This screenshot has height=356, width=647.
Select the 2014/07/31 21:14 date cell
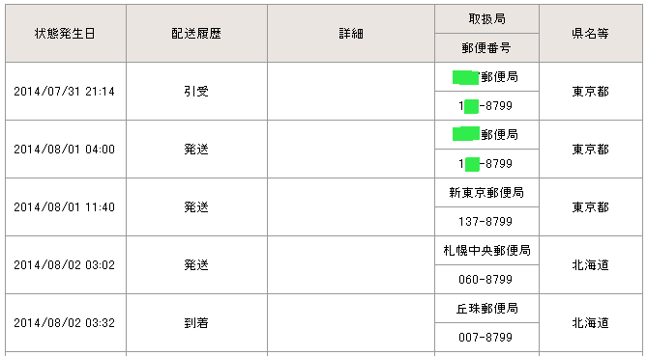(66, 92)
